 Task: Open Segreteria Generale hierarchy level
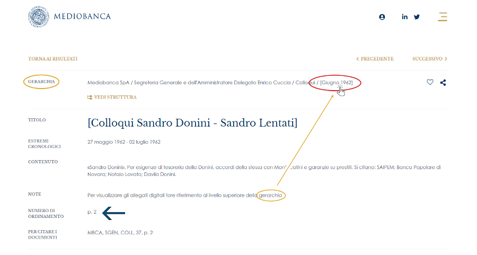click(213, 83)
